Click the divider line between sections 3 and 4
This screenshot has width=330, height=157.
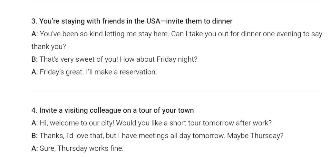177,91
